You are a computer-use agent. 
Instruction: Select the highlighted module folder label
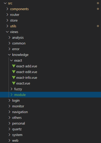[x=20, y=95]
